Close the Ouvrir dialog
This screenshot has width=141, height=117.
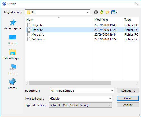137,4
